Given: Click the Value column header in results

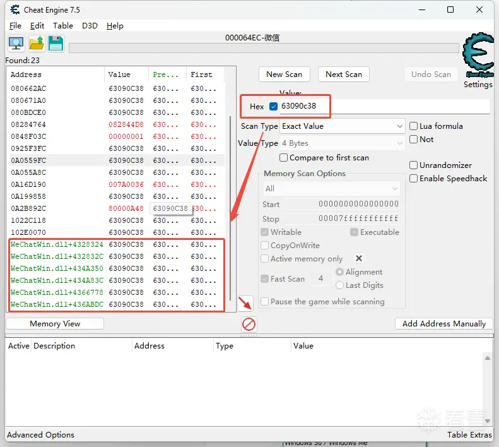Looking at the screenshot, I should pos(126,74).
